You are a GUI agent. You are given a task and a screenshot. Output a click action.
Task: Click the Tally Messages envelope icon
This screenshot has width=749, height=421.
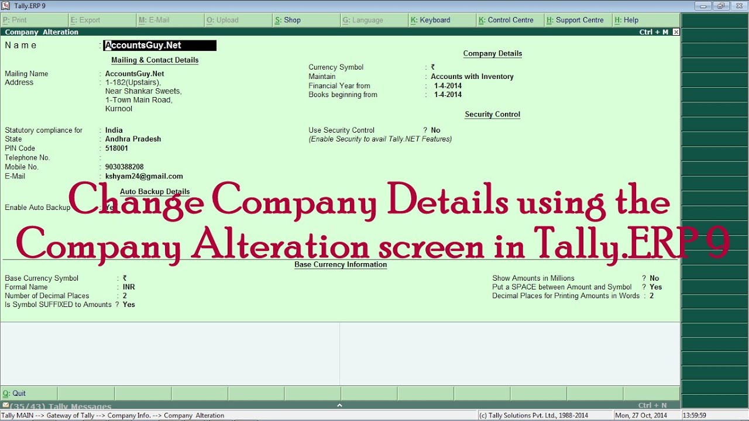coord(5,406)
